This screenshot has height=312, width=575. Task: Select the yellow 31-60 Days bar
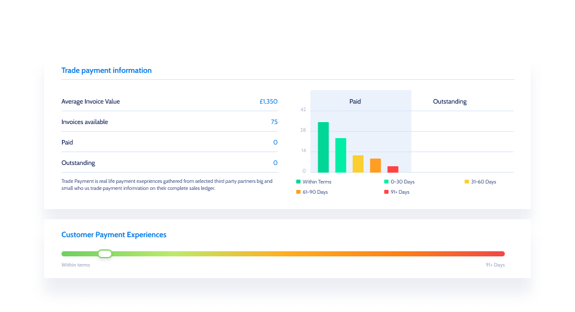coord(358,164)
